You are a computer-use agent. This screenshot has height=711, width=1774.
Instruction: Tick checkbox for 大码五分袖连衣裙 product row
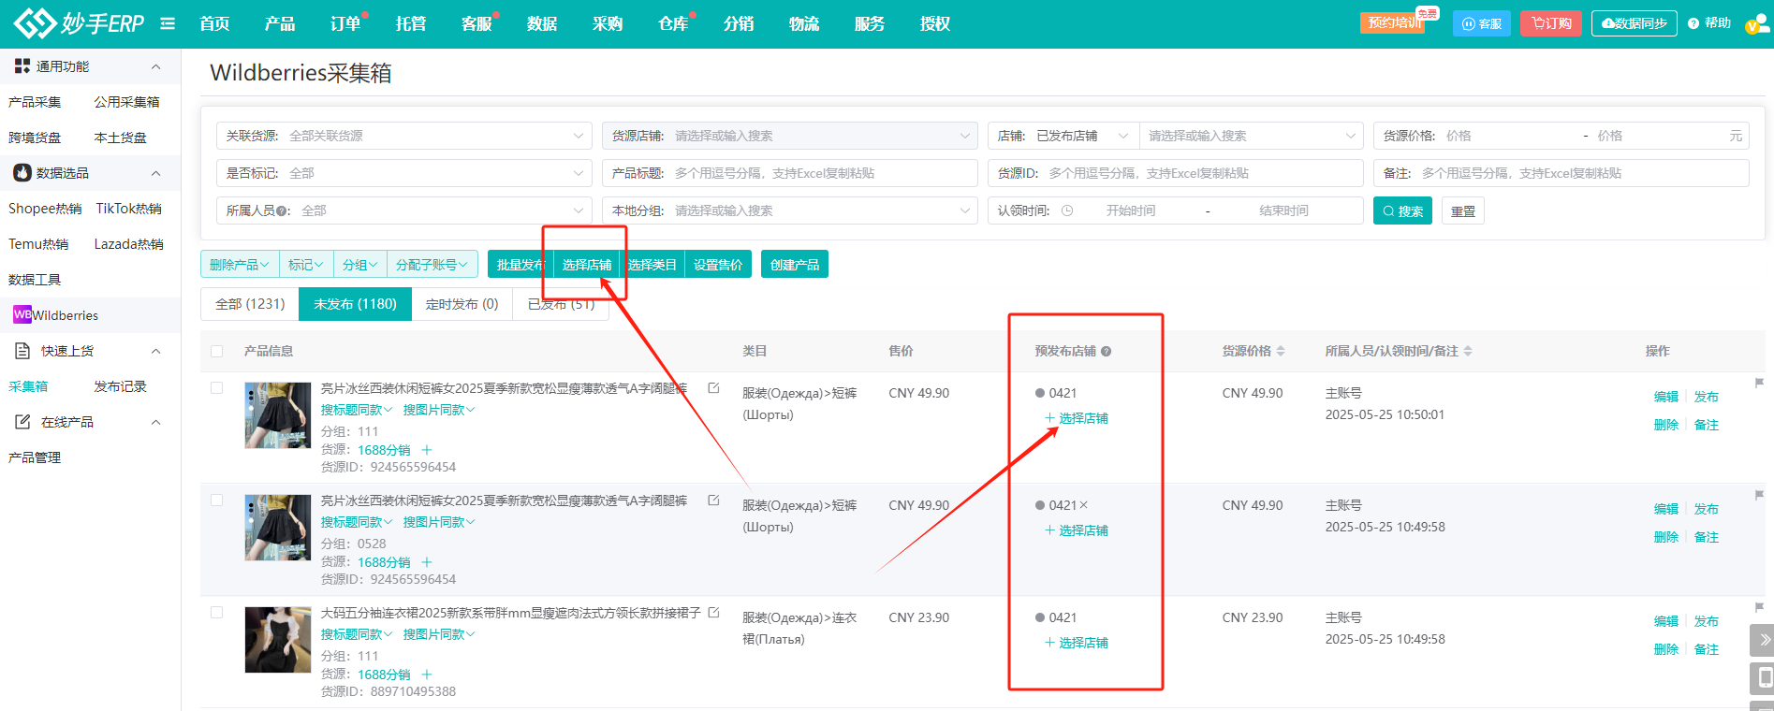(x=217, y=613)
